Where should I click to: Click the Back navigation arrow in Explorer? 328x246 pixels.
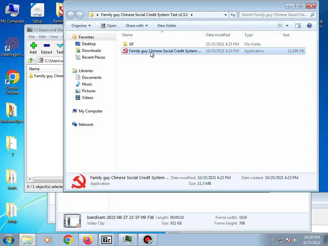click(71, 15)
